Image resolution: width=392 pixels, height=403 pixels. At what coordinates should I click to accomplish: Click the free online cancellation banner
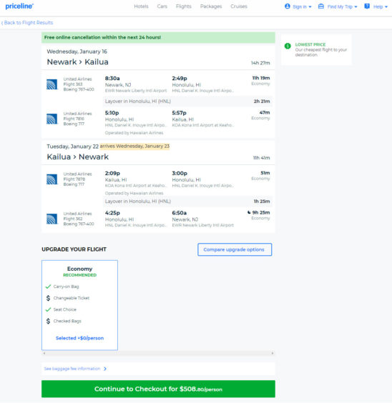click(158, 38)
